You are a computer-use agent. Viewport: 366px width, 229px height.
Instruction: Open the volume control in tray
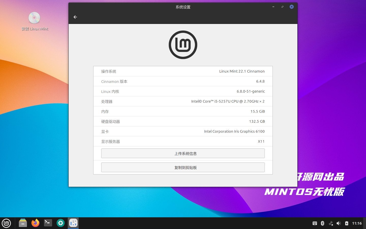pyautogui.click(x=339, y=223)
